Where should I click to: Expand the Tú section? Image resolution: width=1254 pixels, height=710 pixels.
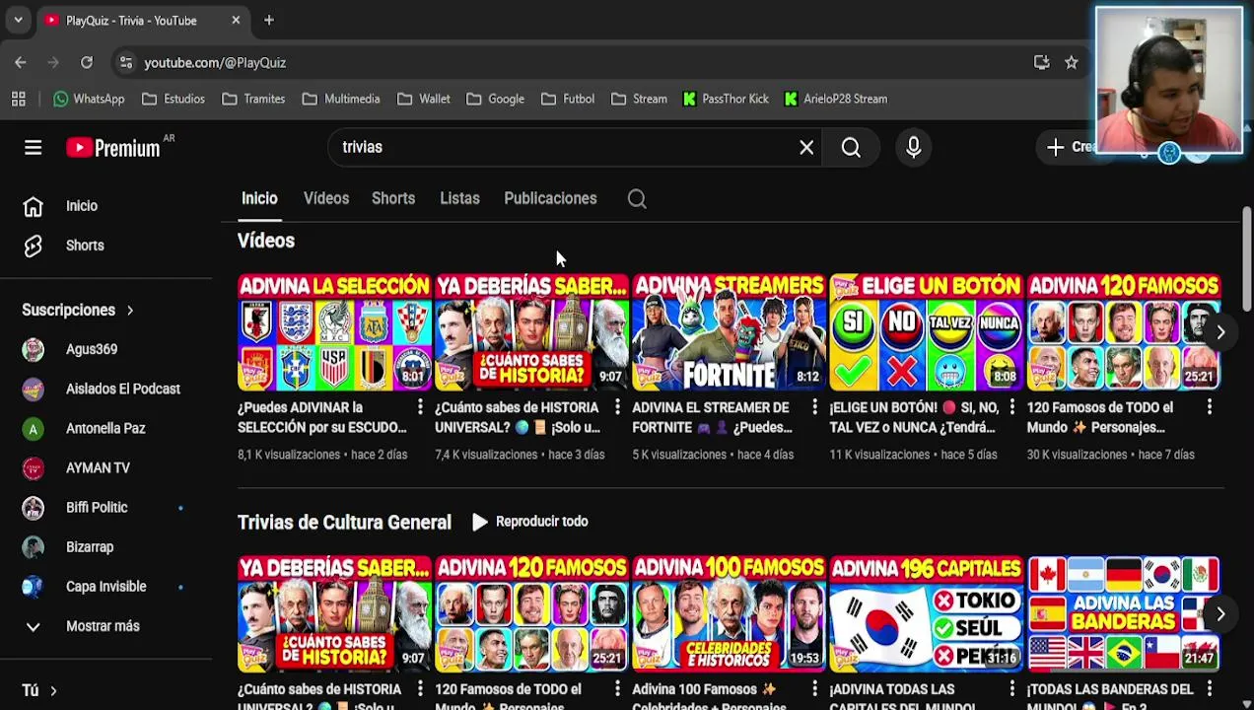(x=39, y=690)
